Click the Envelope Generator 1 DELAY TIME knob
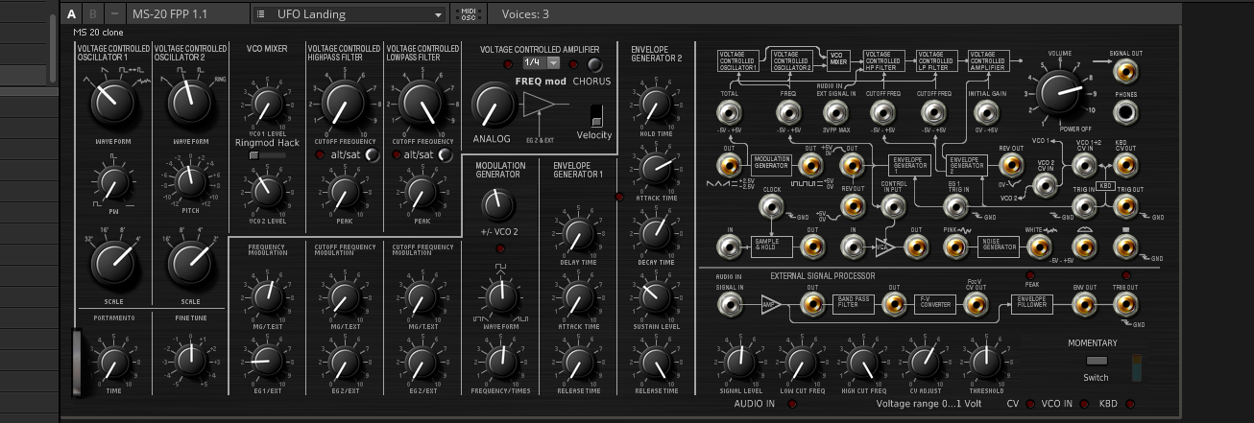The image size is (1254, 423). click(x=576, y=232)
